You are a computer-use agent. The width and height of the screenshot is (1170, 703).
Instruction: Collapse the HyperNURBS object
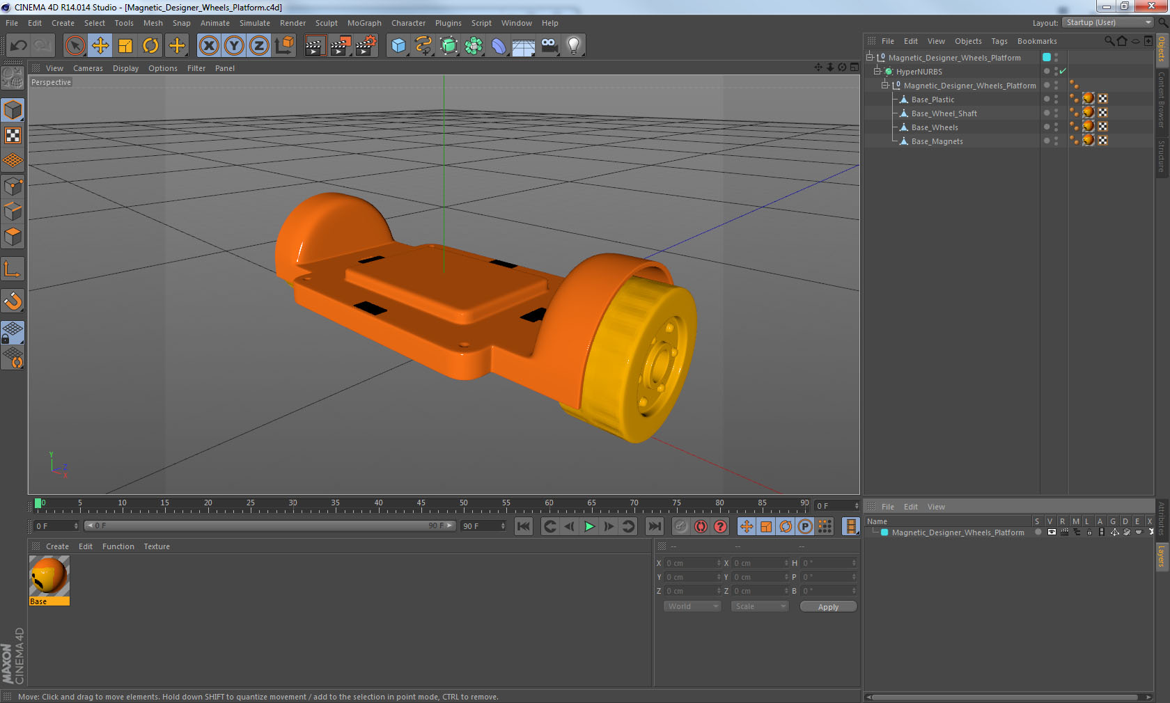coord(877,72)
